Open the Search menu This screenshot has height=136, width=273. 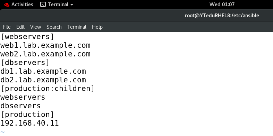click(54, 27)
